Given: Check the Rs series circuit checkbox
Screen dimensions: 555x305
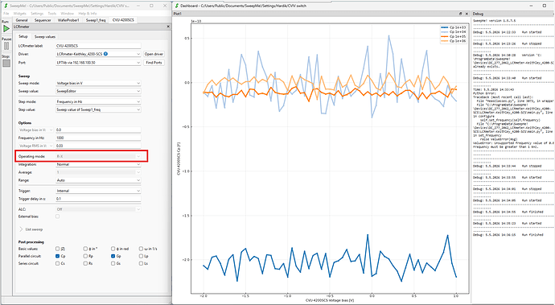Looking at the screenshot, I should point(85,263).
